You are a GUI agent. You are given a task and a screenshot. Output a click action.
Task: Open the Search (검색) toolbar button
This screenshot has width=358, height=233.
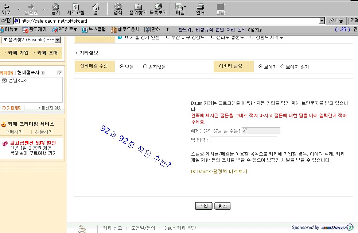[x=118, y=9]
